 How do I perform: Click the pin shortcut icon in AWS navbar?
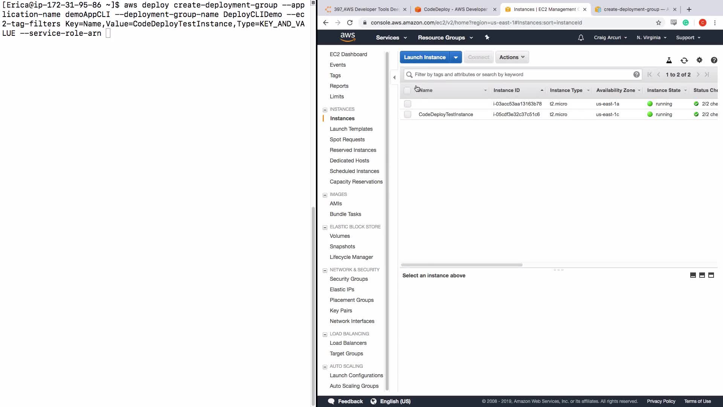[x=487, y=37]
